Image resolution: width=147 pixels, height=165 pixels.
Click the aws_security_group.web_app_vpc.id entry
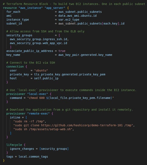point(38,43)
